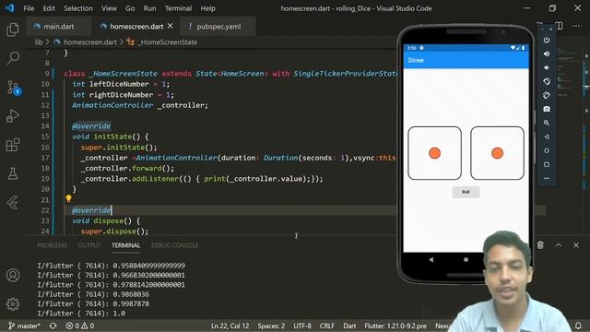Viewport: 590px width, 332px height.
Task: Tap the left dice in emulator
Action: point(434,153)
